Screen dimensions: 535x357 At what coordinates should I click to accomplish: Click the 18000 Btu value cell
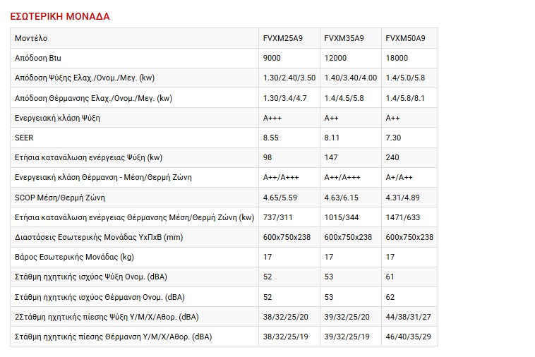(397, 58)
